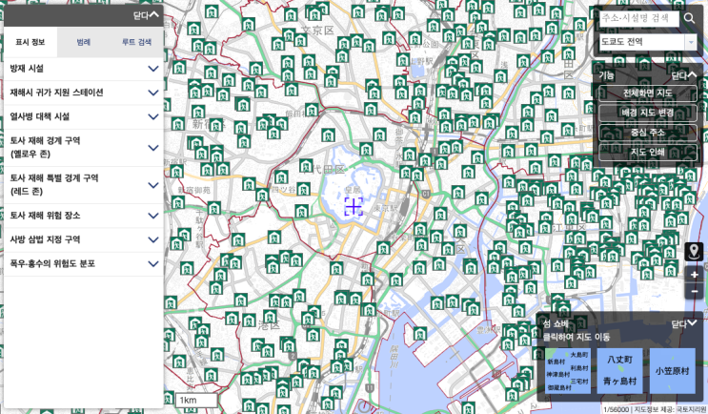
Task: Switch to the 범례 tab
Action: tap(84, 42)
